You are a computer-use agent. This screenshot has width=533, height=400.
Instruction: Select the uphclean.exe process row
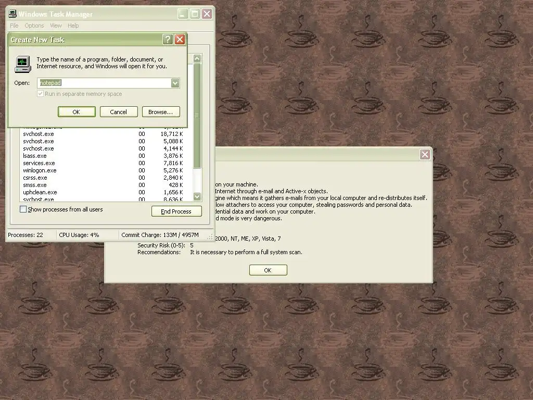click(106, 192)
